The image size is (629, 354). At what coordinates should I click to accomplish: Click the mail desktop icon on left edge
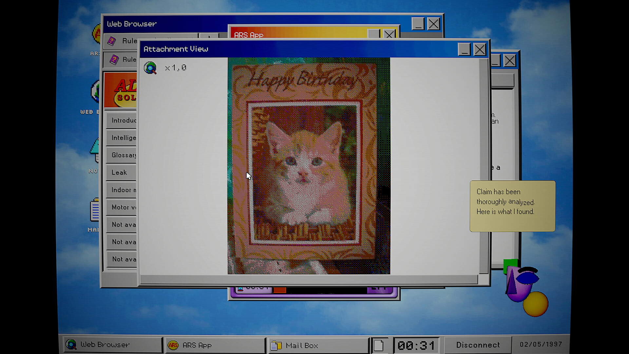tap(95, 210)
